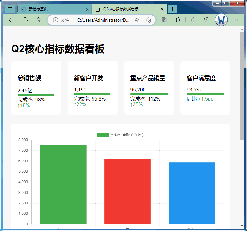Open the tab actions menu icon
247x231 pixels.
10,9
